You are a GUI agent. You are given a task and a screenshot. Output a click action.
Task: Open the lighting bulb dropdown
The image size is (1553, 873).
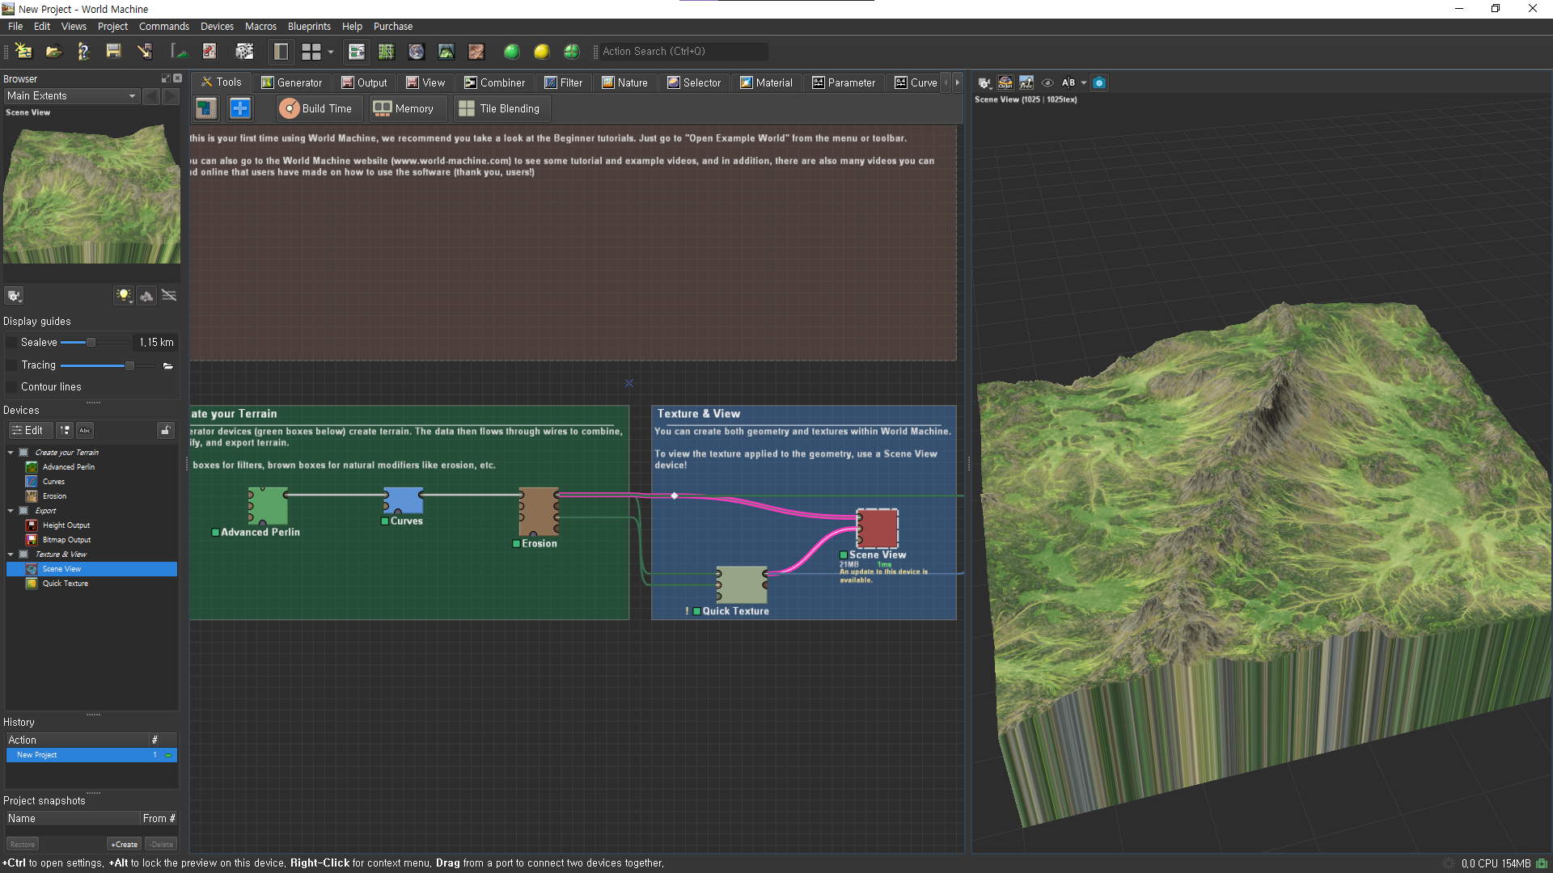[124, 296]
